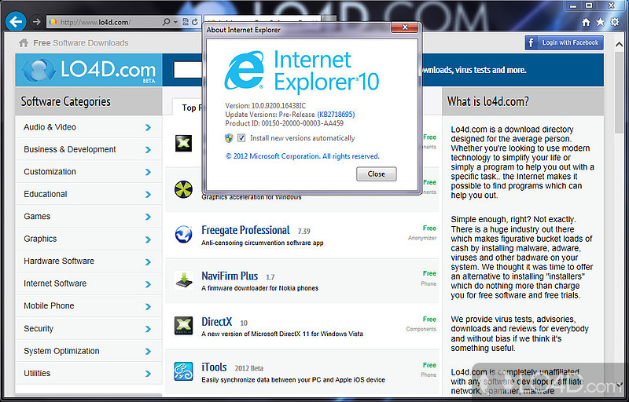Click the DirectX icon at top of list
The image size is (629, 402).
click(x=183, y=144)
